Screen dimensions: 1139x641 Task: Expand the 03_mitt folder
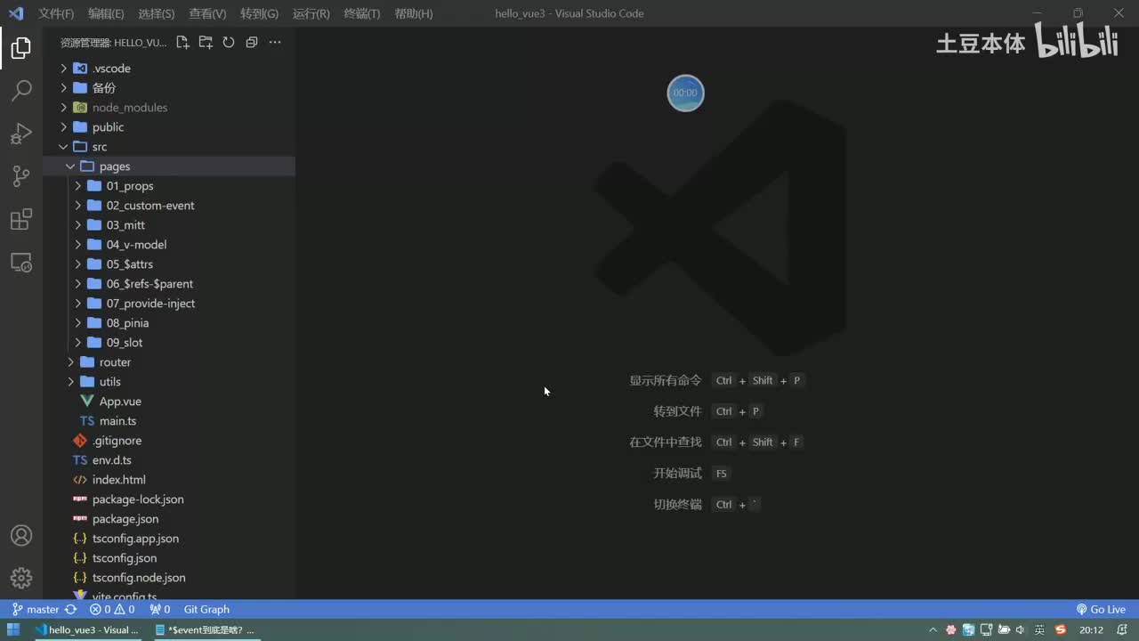click(x=169, y=225)
